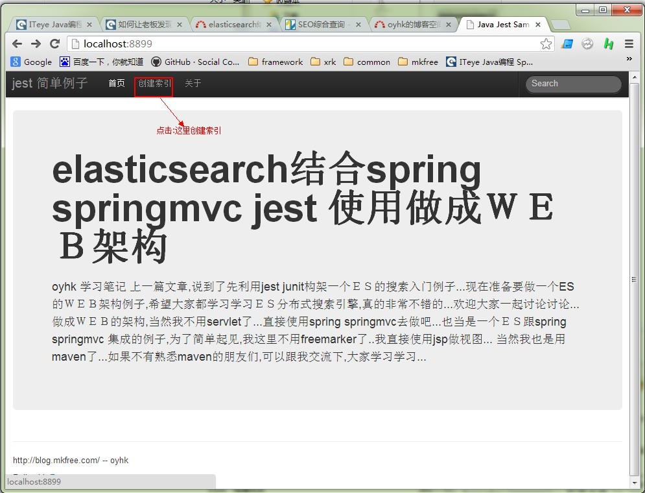Open the 百度一下 bookmark

point(102,62)
